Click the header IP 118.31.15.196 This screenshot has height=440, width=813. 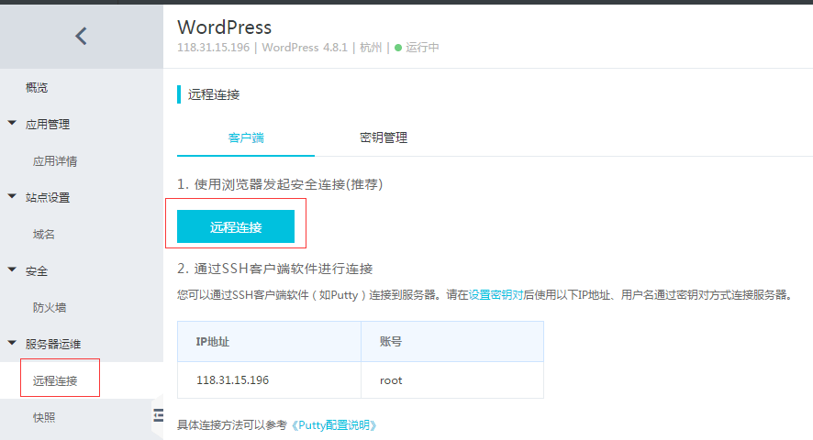(x=213, y=48)
